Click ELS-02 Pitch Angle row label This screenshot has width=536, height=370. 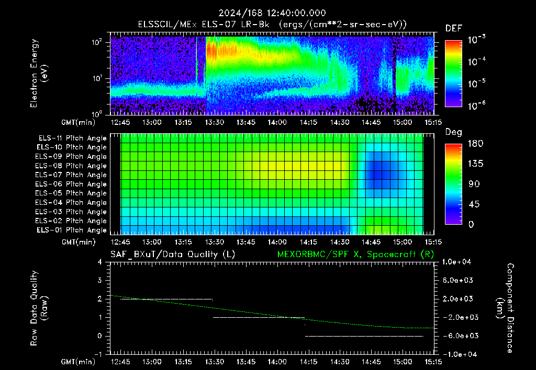coord(71,221)
